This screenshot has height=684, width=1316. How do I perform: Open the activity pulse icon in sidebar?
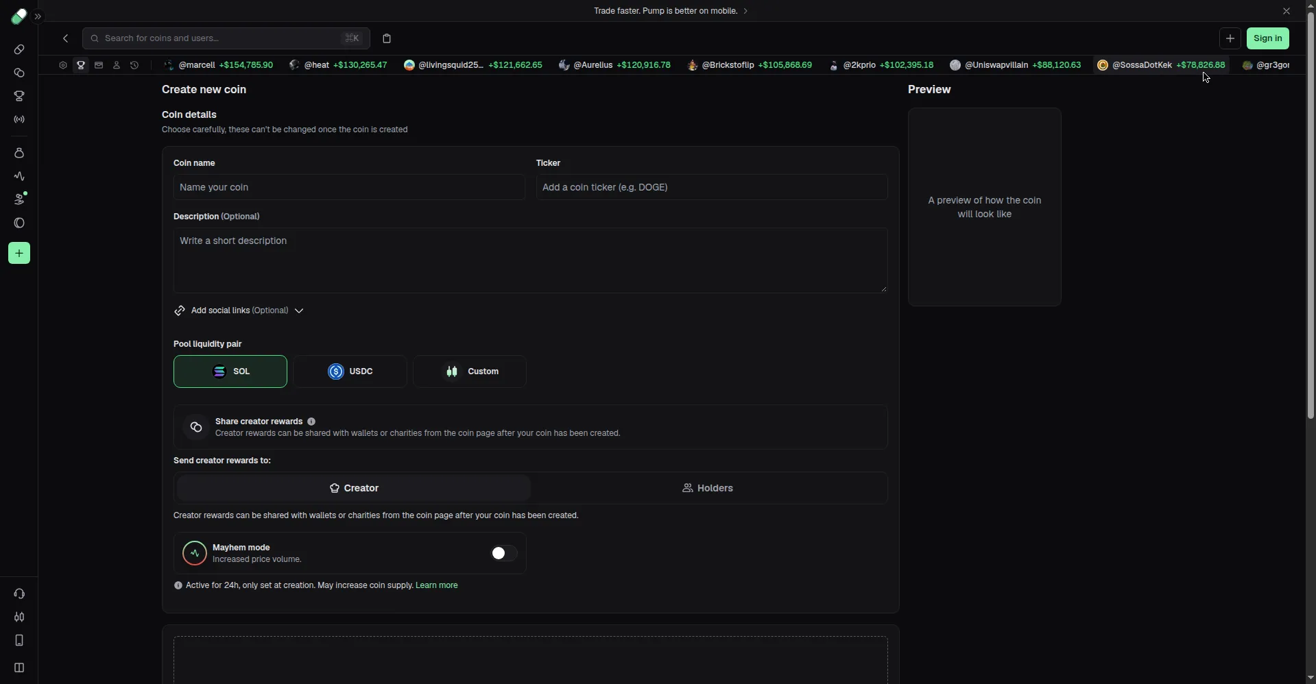19,176
